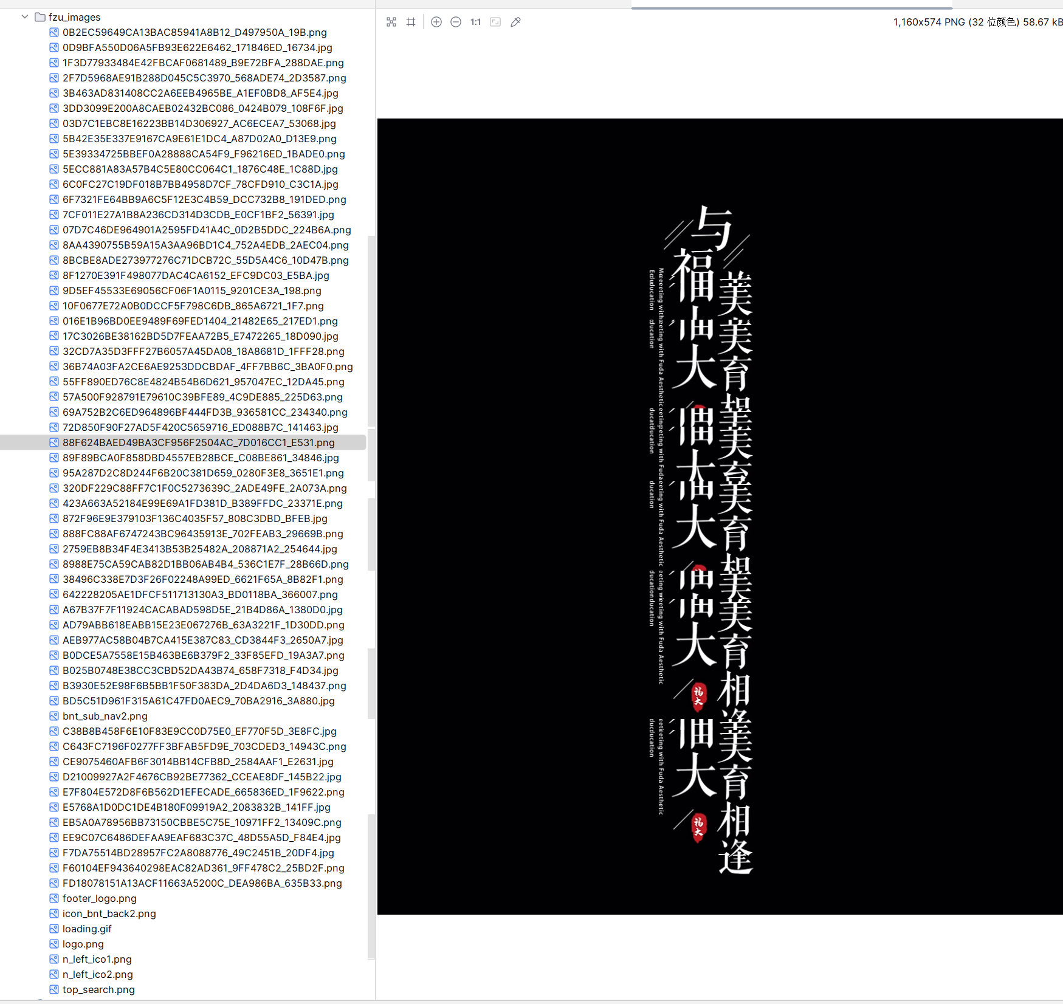Collapse the fzu_images folder
Screen dimensions: 1063x1004
tap(25, 17)
